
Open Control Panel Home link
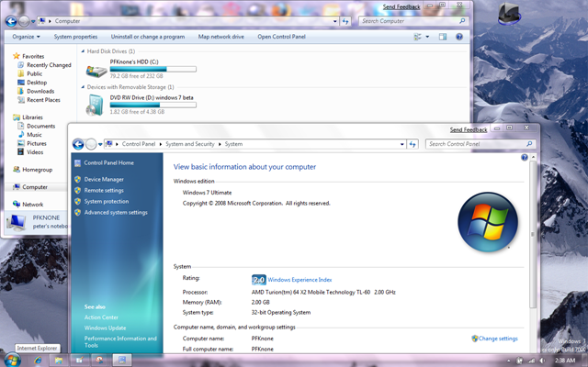[108, 163]
